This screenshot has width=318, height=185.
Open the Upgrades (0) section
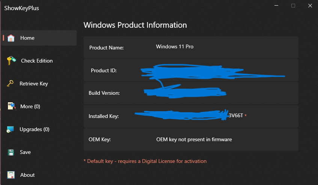35,130
